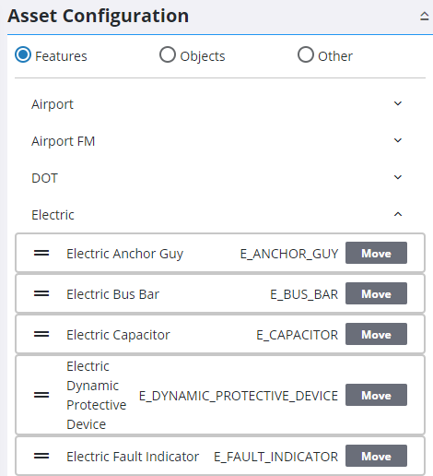
Task: Move the Electric Bus Bar asset
Action: pyautogui.click(x=376, y=293)
